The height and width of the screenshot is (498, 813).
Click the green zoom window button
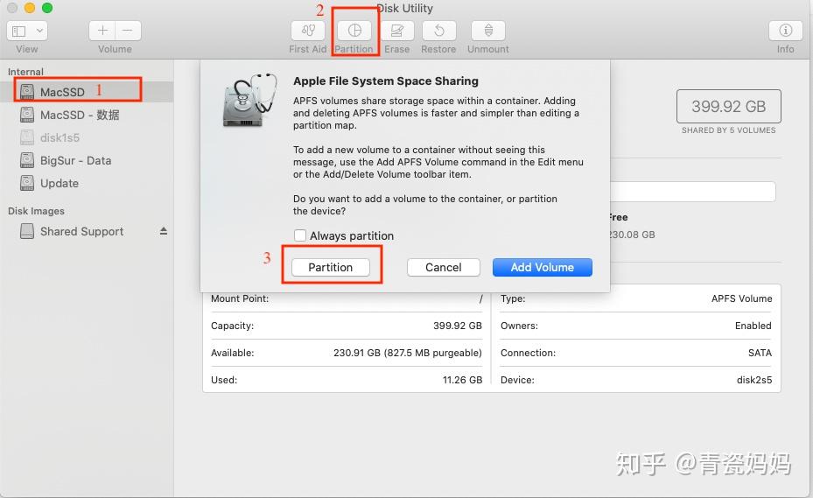[47, 8]
